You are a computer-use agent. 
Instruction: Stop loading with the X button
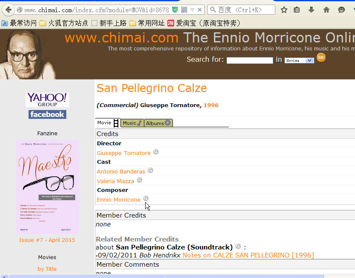tap(200, 10)
